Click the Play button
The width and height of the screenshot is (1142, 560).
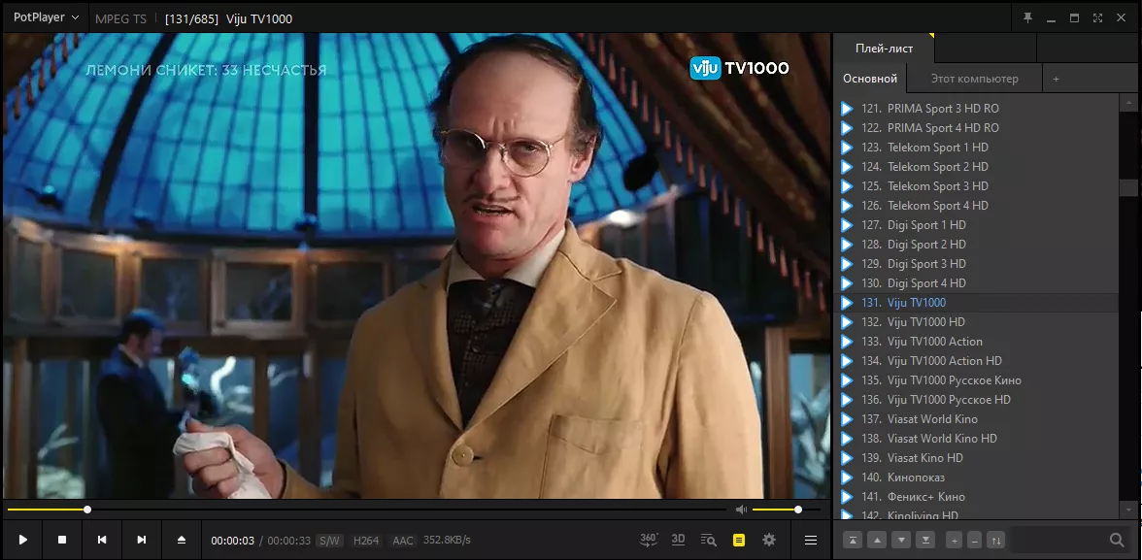click(22, 540)
